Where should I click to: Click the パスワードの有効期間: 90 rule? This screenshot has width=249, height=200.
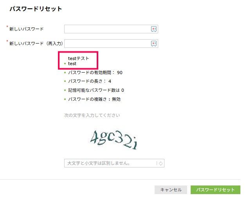pos(95,73)
